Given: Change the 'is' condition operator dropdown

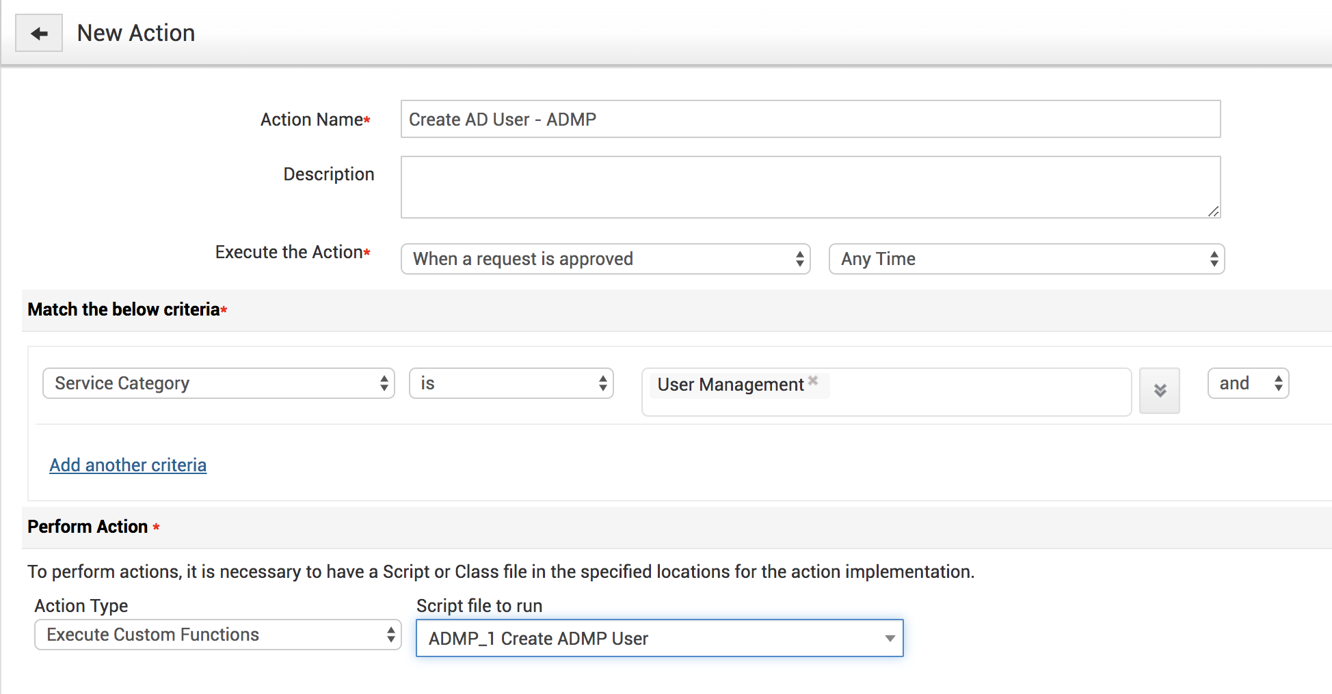Looking at the screenshot, I should tap(511, 383).
